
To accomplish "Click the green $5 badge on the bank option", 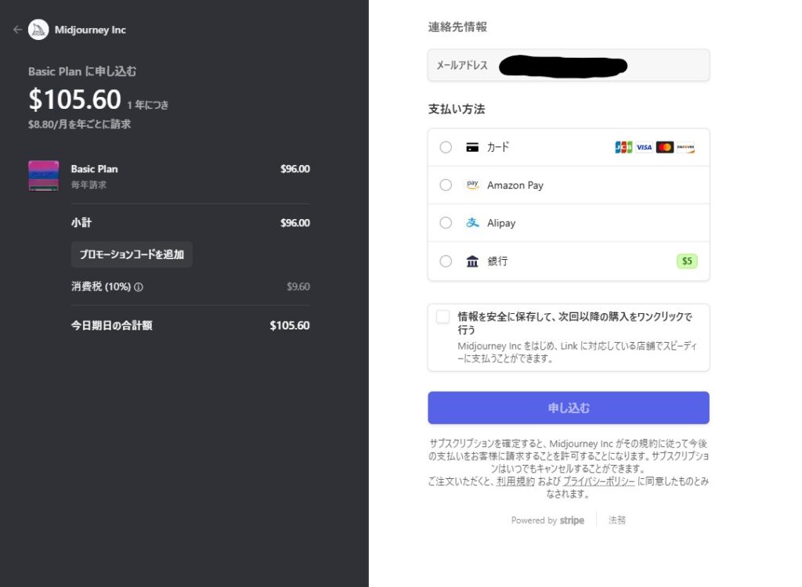I will [x=687, y=261].
